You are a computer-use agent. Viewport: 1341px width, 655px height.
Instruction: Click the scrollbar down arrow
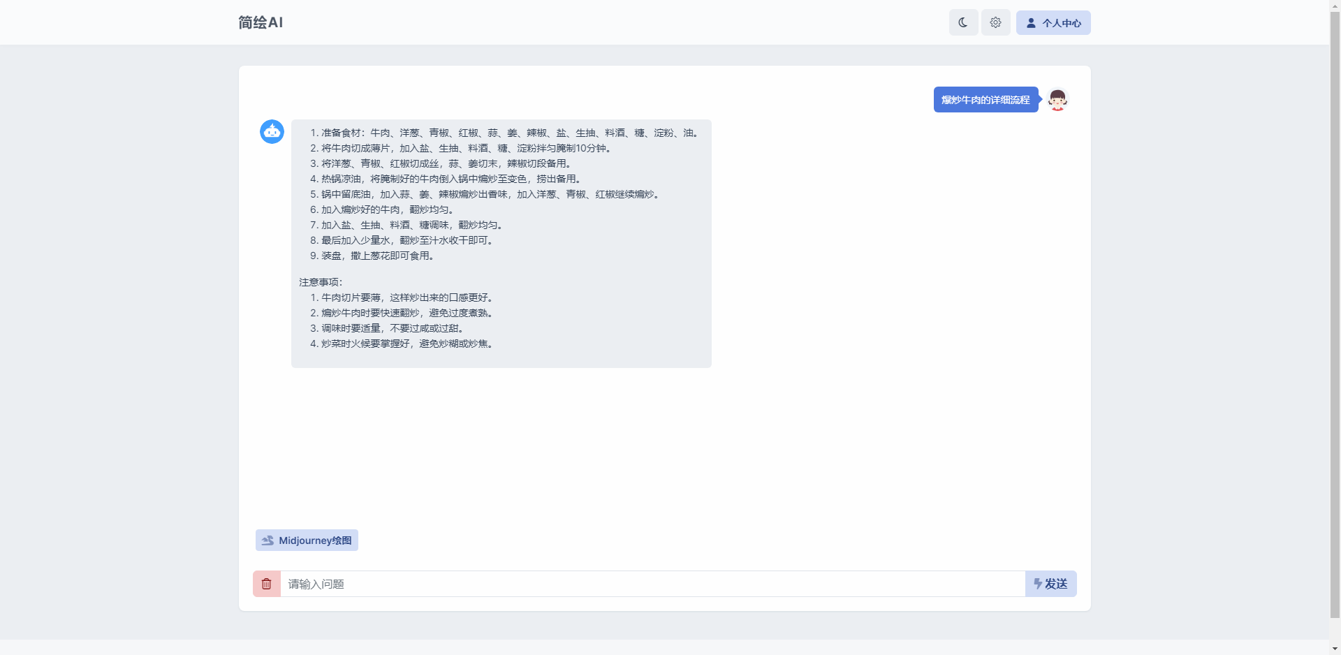tap(1335, 649)
